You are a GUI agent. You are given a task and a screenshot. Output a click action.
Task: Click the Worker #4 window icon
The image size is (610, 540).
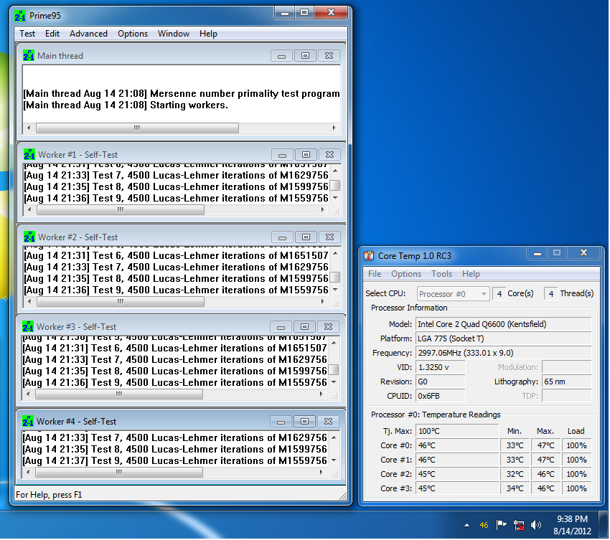(x=27, y=421)
